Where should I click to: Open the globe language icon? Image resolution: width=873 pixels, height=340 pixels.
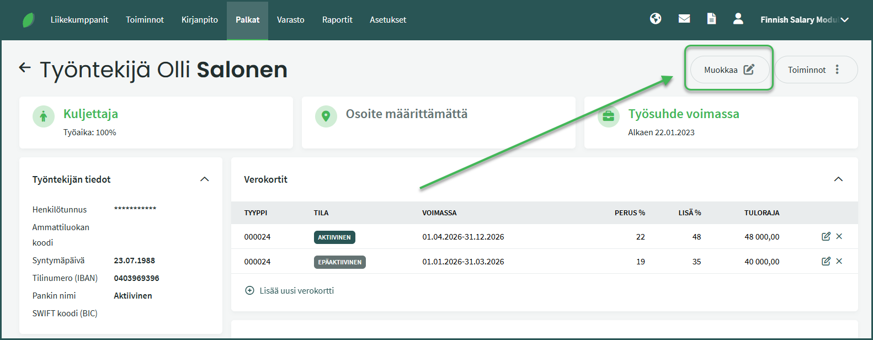[x=656, y=19]
